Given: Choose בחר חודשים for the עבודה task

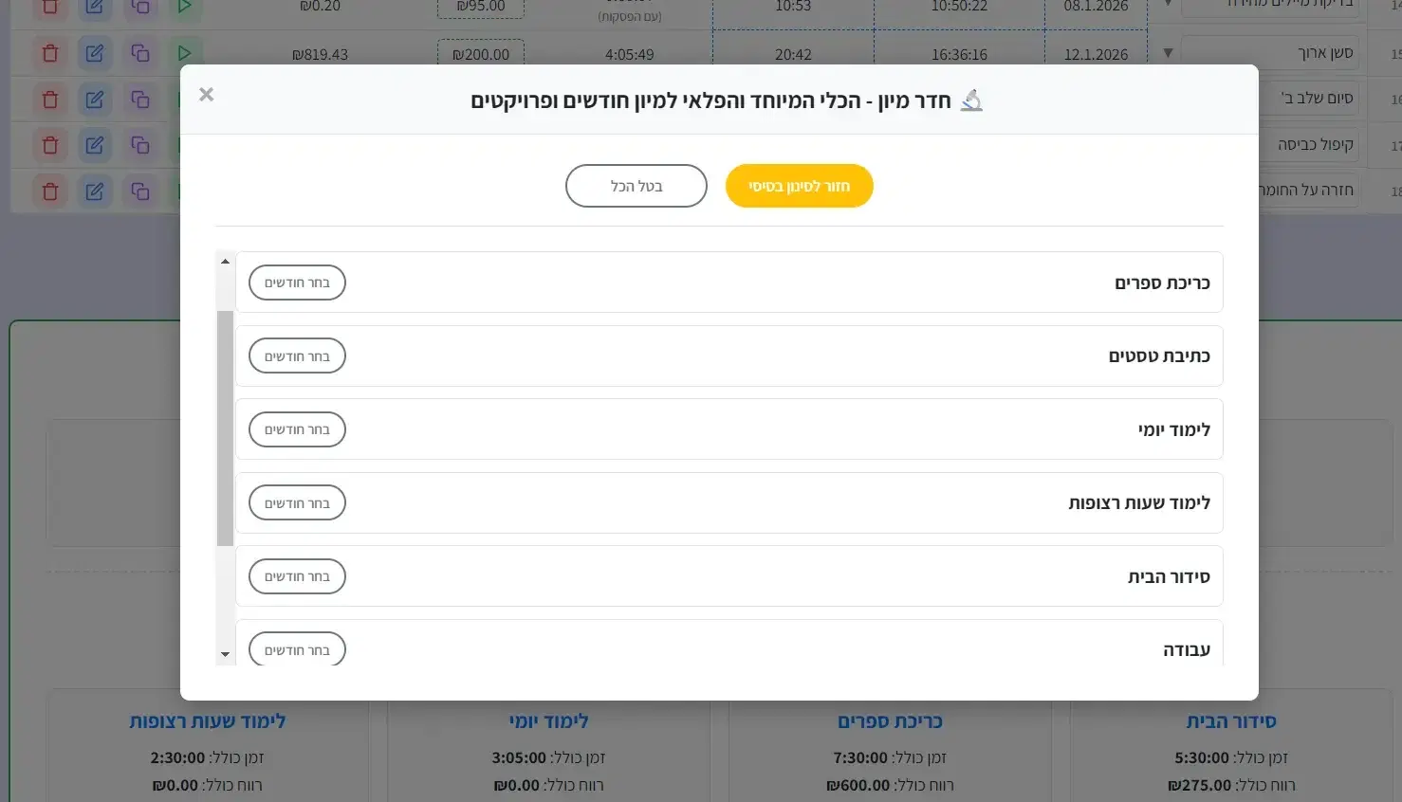Looking at the screenshot, I should (296, 648).
